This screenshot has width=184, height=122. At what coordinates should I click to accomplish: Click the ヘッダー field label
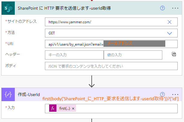point(12,54)
